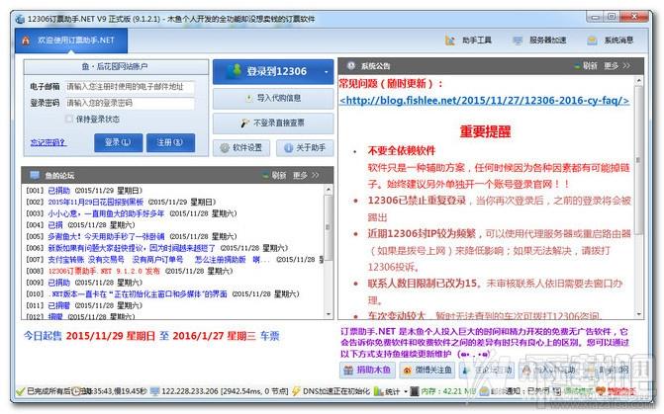Click the 助手工具 toolbar icon

pos(449,41)
